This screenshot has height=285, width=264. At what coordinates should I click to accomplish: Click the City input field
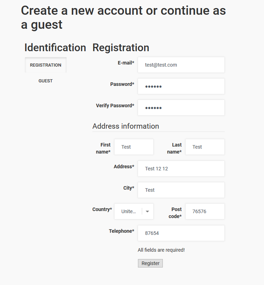click(181, 190)
